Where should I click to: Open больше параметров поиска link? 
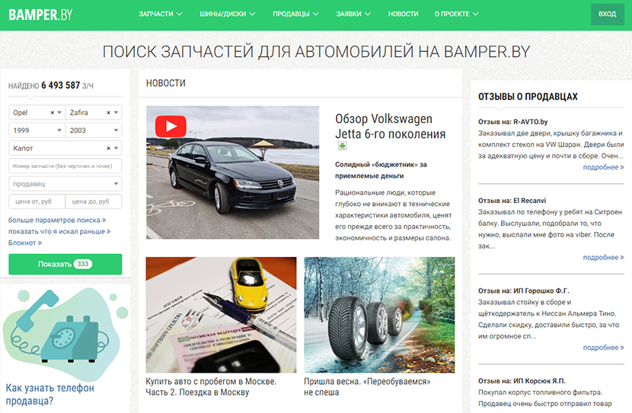click(57, 220)
